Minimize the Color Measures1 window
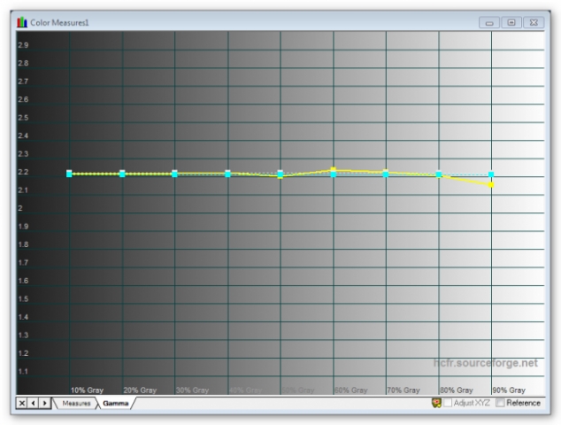561x425 pixels. tap(489, 21)
